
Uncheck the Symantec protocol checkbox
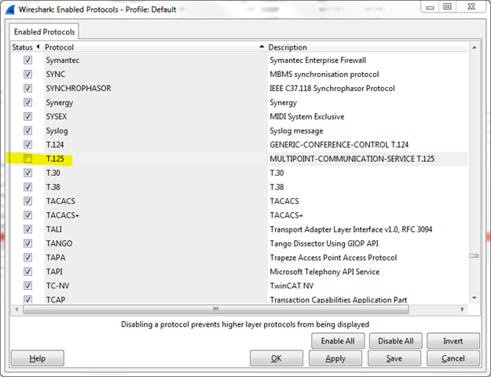tap(27, 60)
